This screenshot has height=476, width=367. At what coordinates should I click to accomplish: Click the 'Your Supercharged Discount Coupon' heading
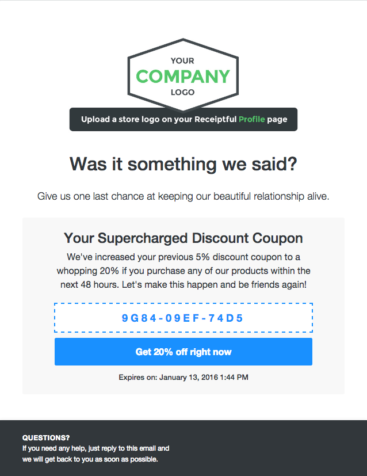(x=183, y=238)
